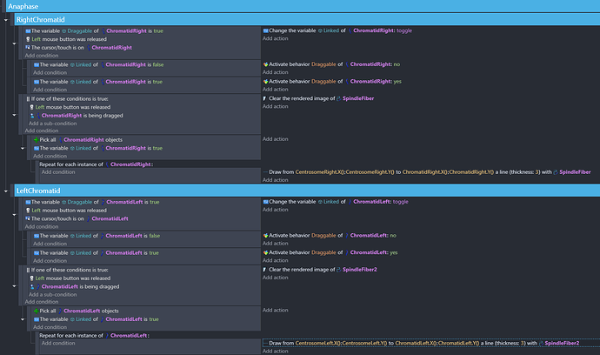Image resolution: width=600 pixels, height=355 pixels.
Task: Click the Pick all ChromatidRight green plus icon
Action: pyautogui.click(x=36, y=139)
